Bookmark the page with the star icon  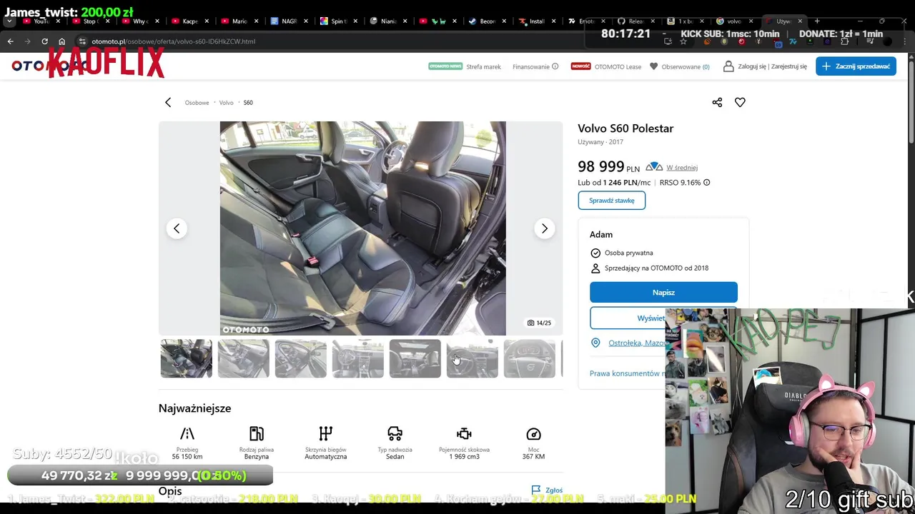tap(683, 41)
